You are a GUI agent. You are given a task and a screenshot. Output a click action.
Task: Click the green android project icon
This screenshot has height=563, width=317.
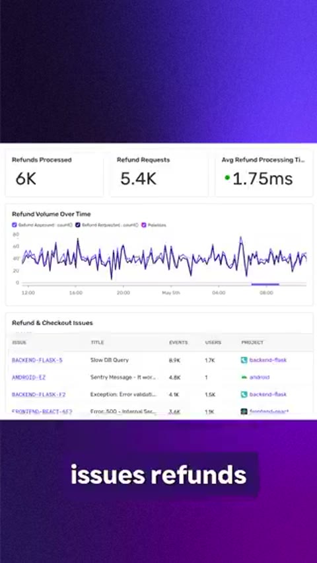pos(244,377)
